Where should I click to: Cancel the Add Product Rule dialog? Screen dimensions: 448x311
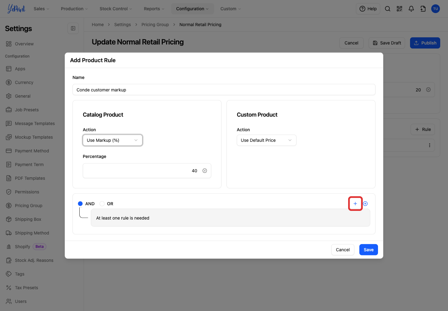(343, 250)
